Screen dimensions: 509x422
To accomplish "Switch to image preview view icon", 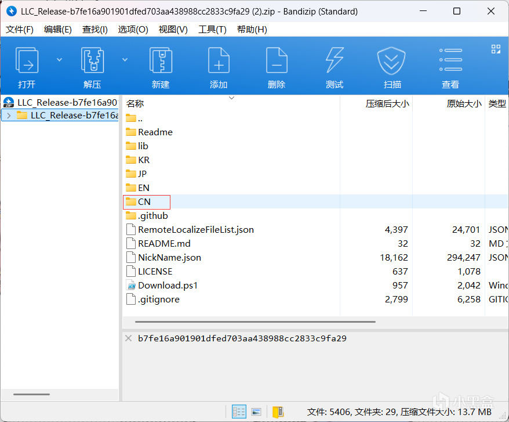I will tap(256, 412).
